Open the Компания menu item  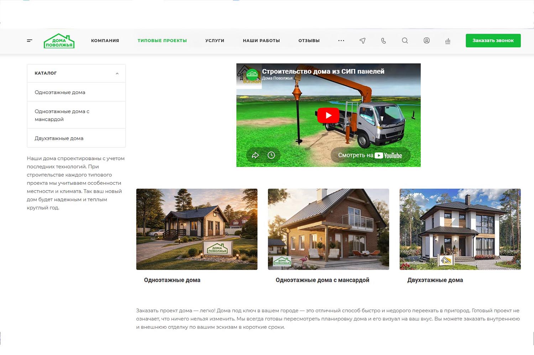pos(105,41)
